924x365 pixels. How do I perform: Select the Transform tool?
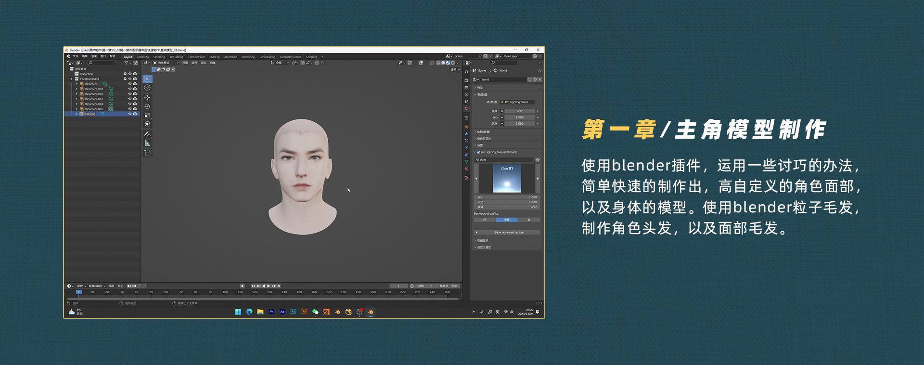click(x=147, y=124)
